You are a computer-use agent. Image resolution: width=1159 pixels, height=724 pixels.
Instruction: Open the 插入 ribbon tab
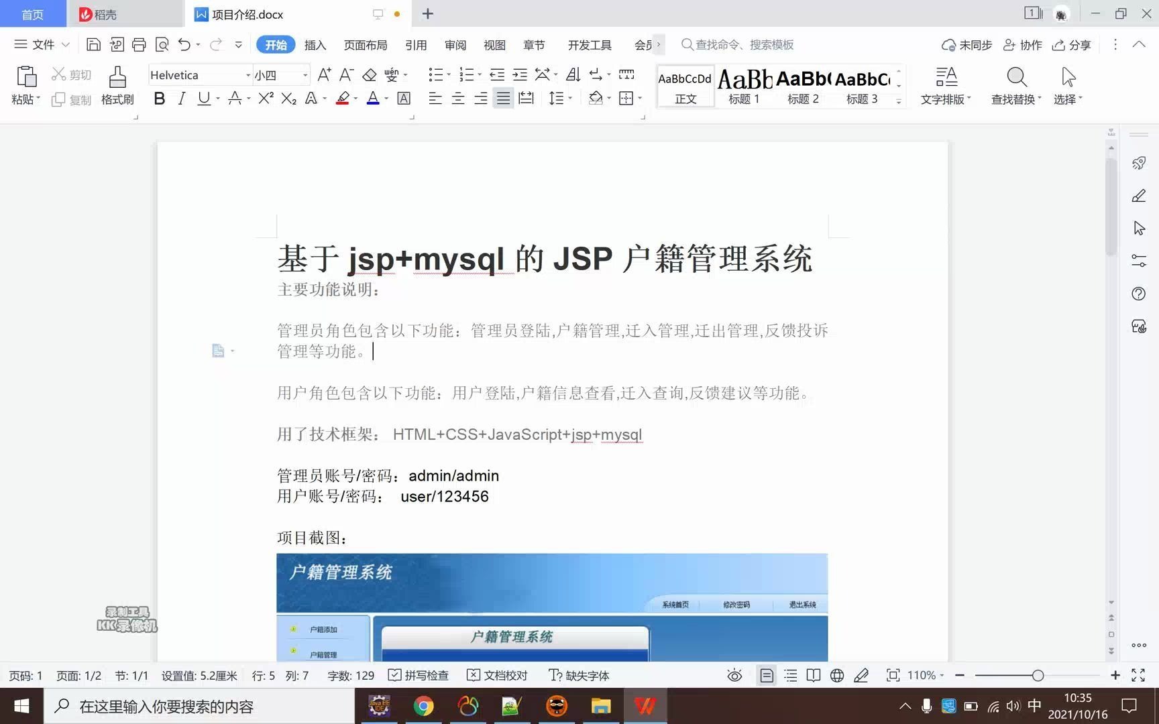pyautogui.click(x=315, y=45)
